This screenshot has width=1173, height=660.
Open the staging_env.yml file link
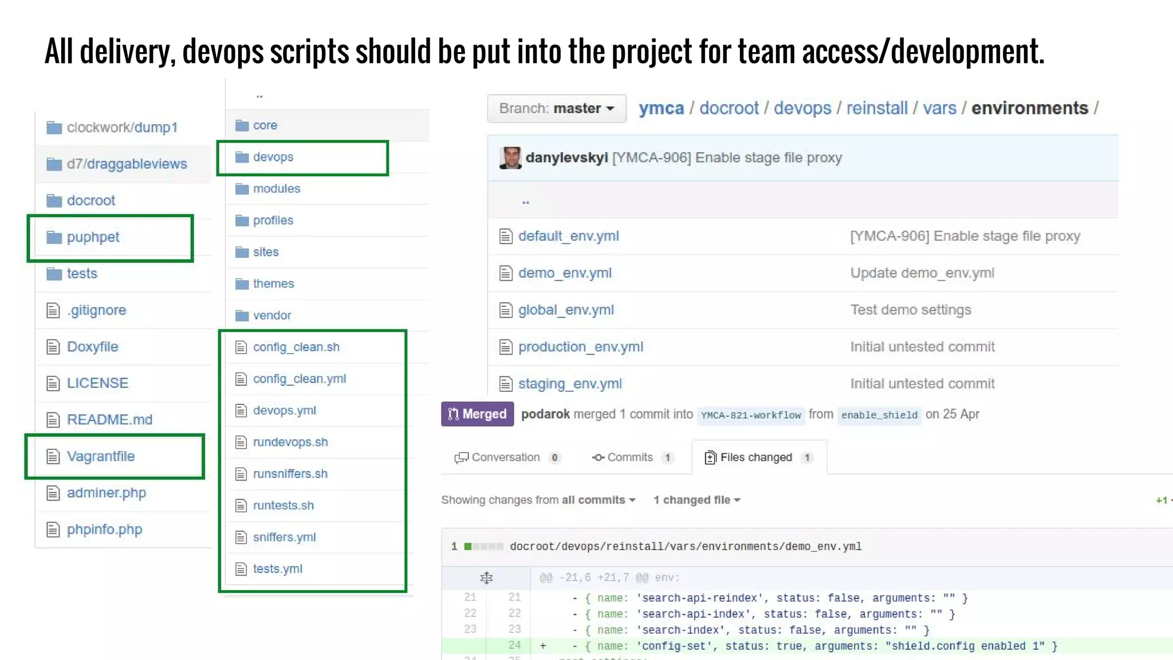click(569, 384)
